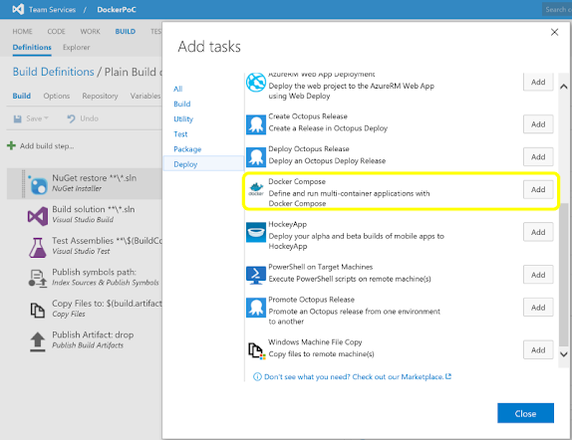The width and height of the screenshot is (572, 440).
Task: Open the Variables tab of build definition
Action: click(145, 96)
